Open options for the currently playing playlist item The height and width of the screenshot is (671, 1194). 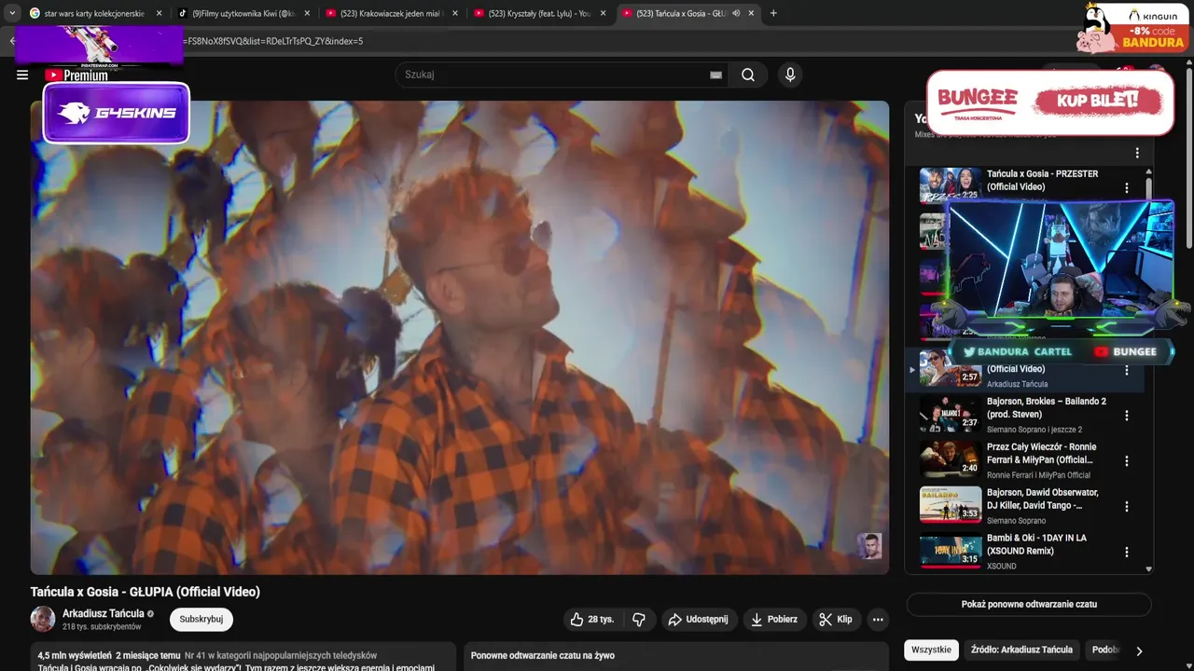pyautogui.click(x=1127, y=370)
